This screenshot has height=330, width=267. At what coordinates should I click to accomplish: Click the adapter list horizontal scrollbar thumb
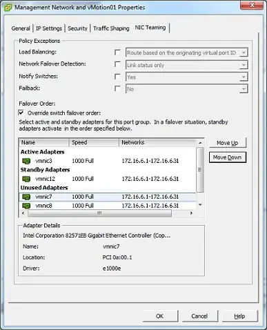coord(99,213)
